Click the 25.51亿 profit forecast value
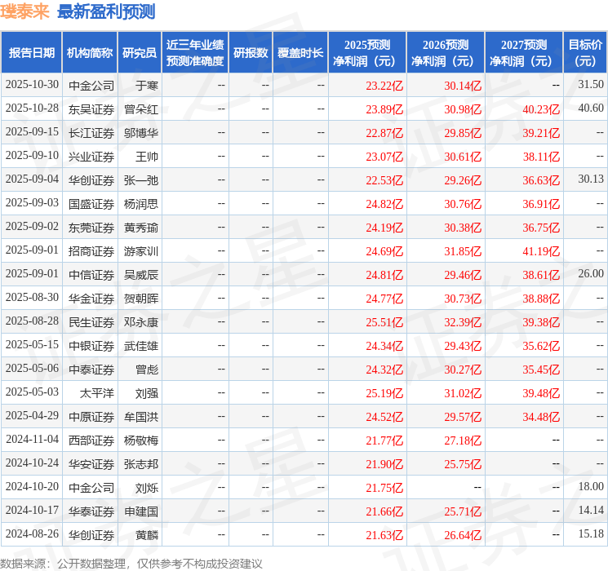608x571 pixels. [x=384, y=321]
